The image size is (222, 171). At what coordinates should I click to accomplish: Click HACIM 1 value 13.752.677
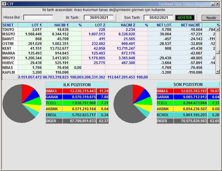point(59,49)
